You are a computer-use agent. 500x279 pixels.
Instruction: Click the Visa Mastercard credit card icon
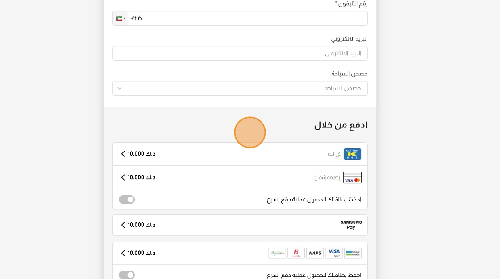[x=352, y=177]
